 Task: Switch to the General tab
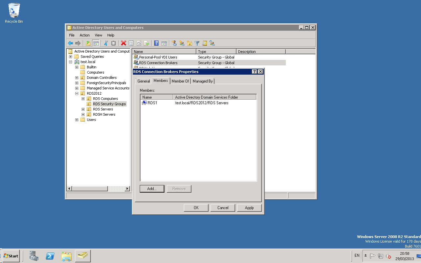point(144,81)
